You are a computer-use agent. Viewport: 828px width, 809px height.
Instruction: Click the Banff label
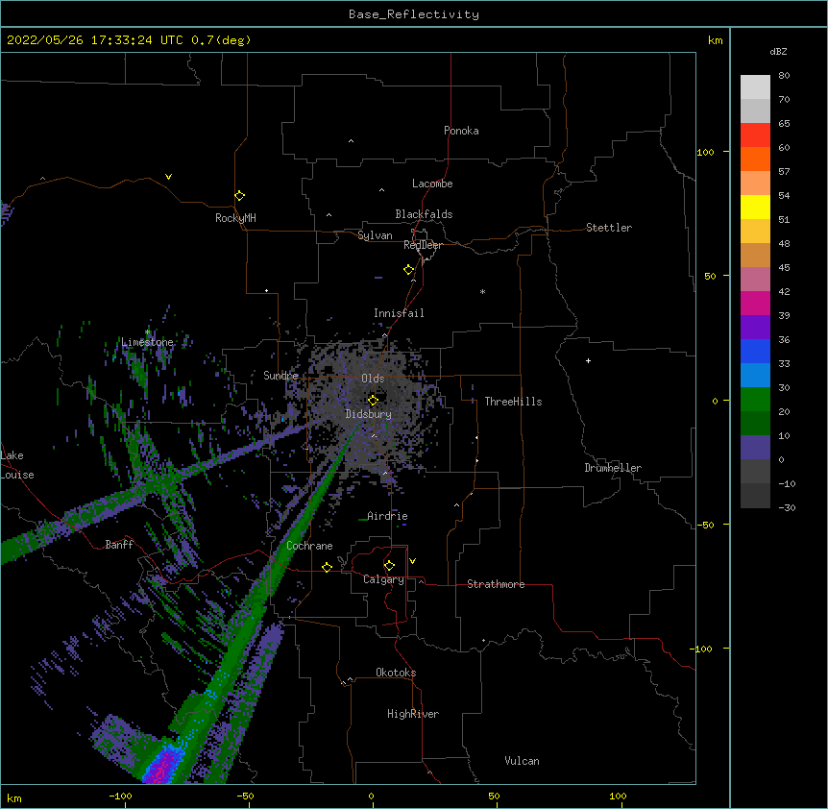[x=119, y=545]
